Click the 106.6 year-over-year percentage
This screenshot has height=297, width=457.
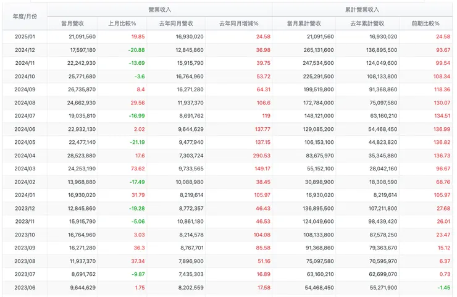pyautogui.click(x=263, y=103)
